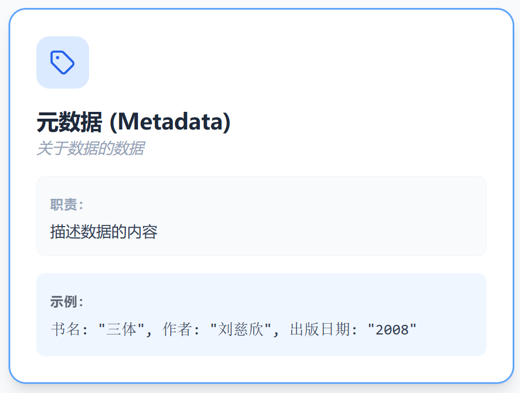The width and height of the screenshot is (520, 393).
Task: Click the blue tag icon
Action: 62,62
